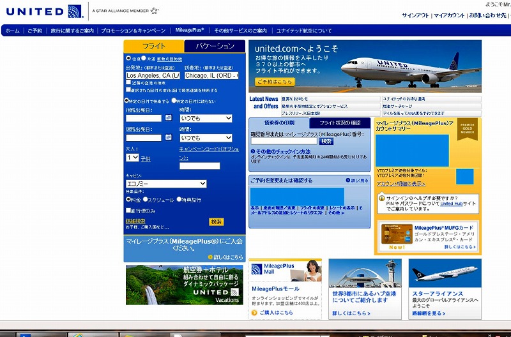This screenshot has width=511, height=337.
Task: Click confirmation or MileagePlus number field
Action: pyautogui.click(x=284, y=141)
